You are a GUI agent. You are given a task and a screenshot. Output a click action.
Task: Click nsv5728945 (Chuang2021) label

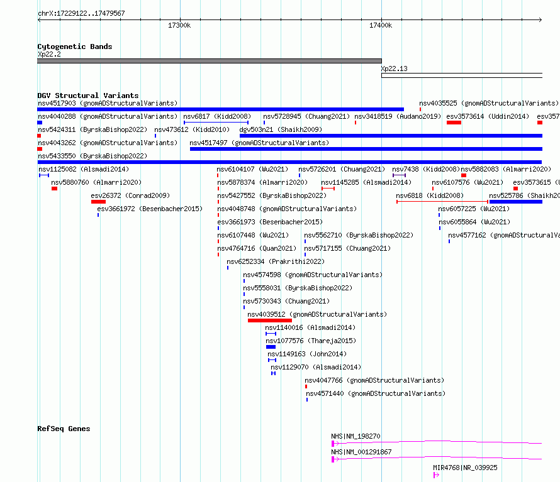[x=306, y=117]
